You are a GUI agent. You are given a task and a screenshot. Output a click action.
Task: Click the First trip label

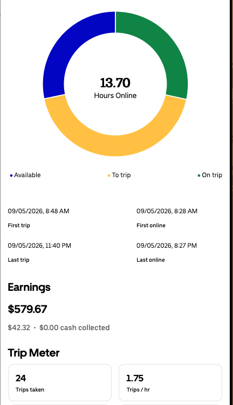point(19,225)
